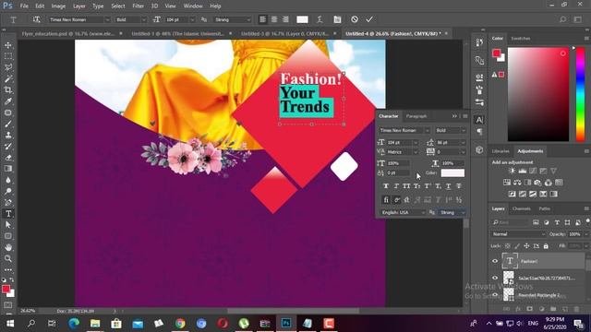The width and height of the screenshot is (591, 332).
Task: Toggle lock all on layer
Action: 546,246
